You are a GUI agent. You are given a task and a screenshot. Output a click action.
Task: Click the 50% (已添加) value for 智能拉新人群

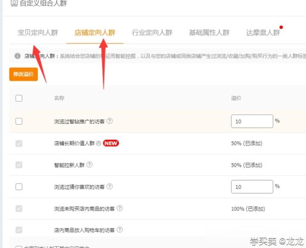(246, 165)
